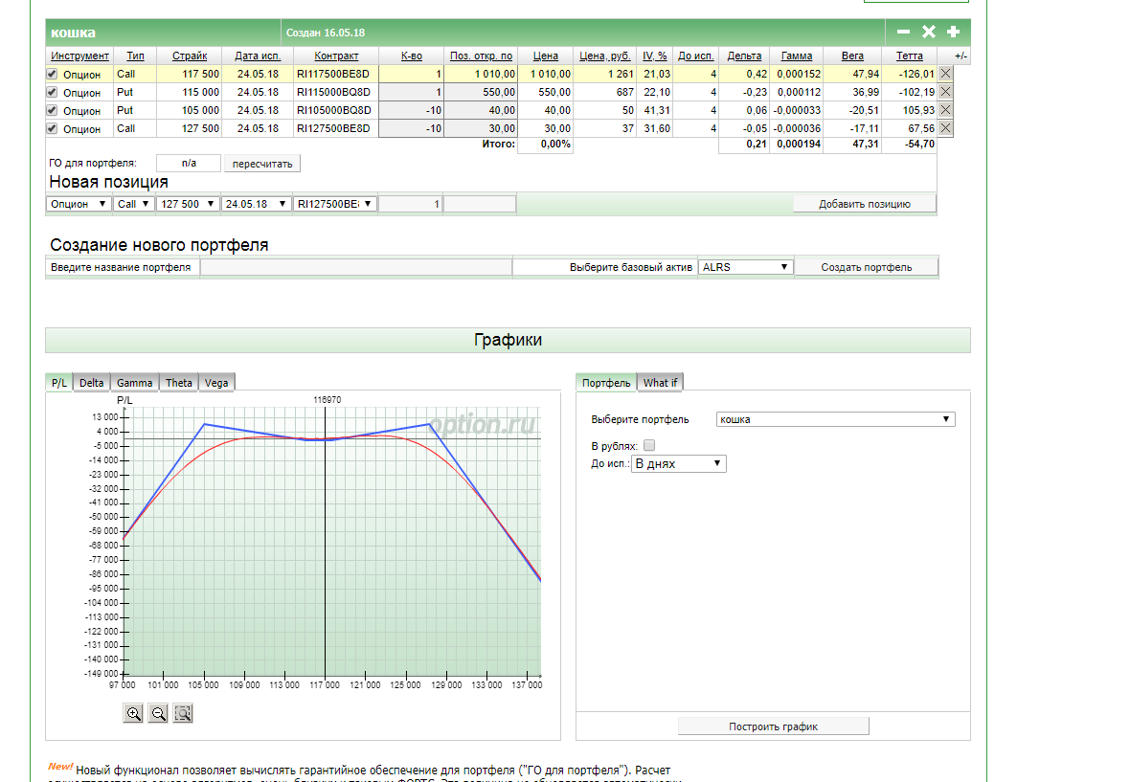
Task: Uncheck the Put 115 000 option row
Action: point(52,92)
